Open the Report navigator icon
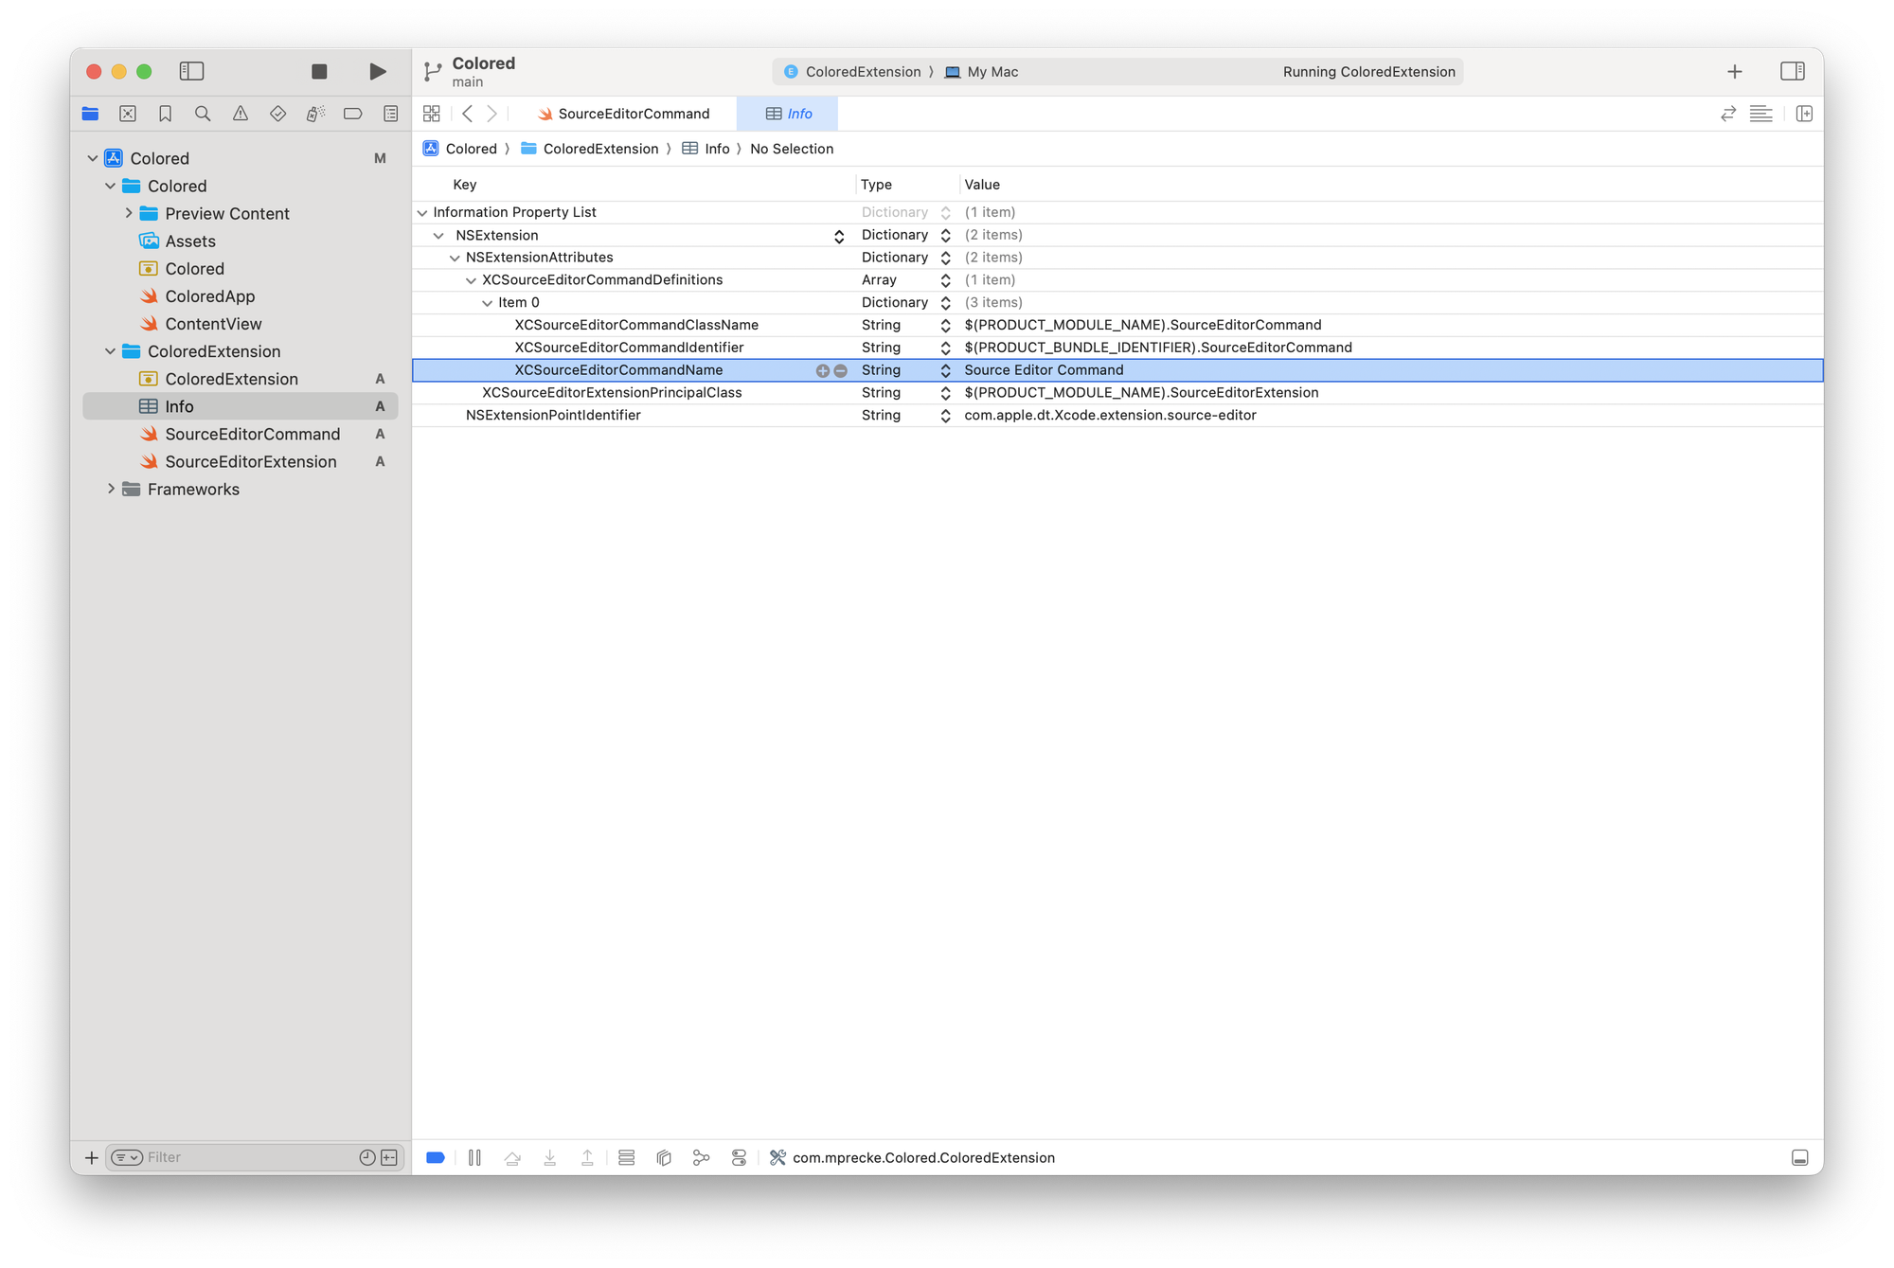The image size is (1894, 1268). [390, 114]
